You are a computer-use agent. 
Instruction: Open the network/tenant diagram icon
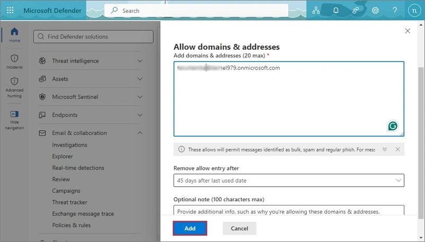click(316, 10)
